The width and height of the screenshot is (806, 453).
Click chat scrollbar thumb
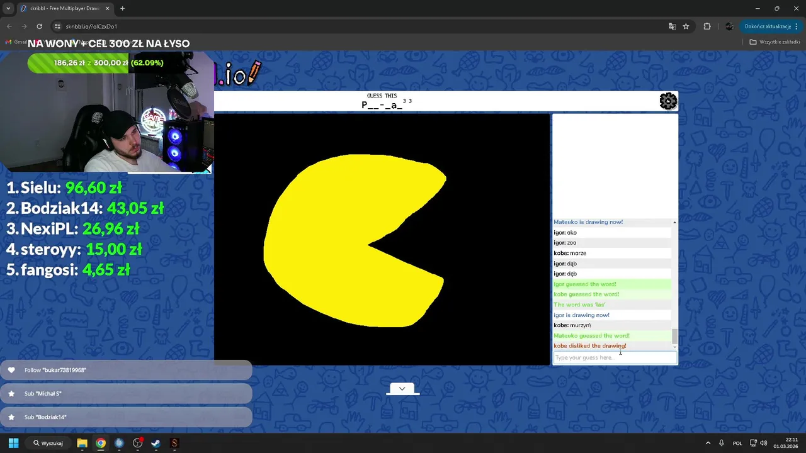coord(674,336)
